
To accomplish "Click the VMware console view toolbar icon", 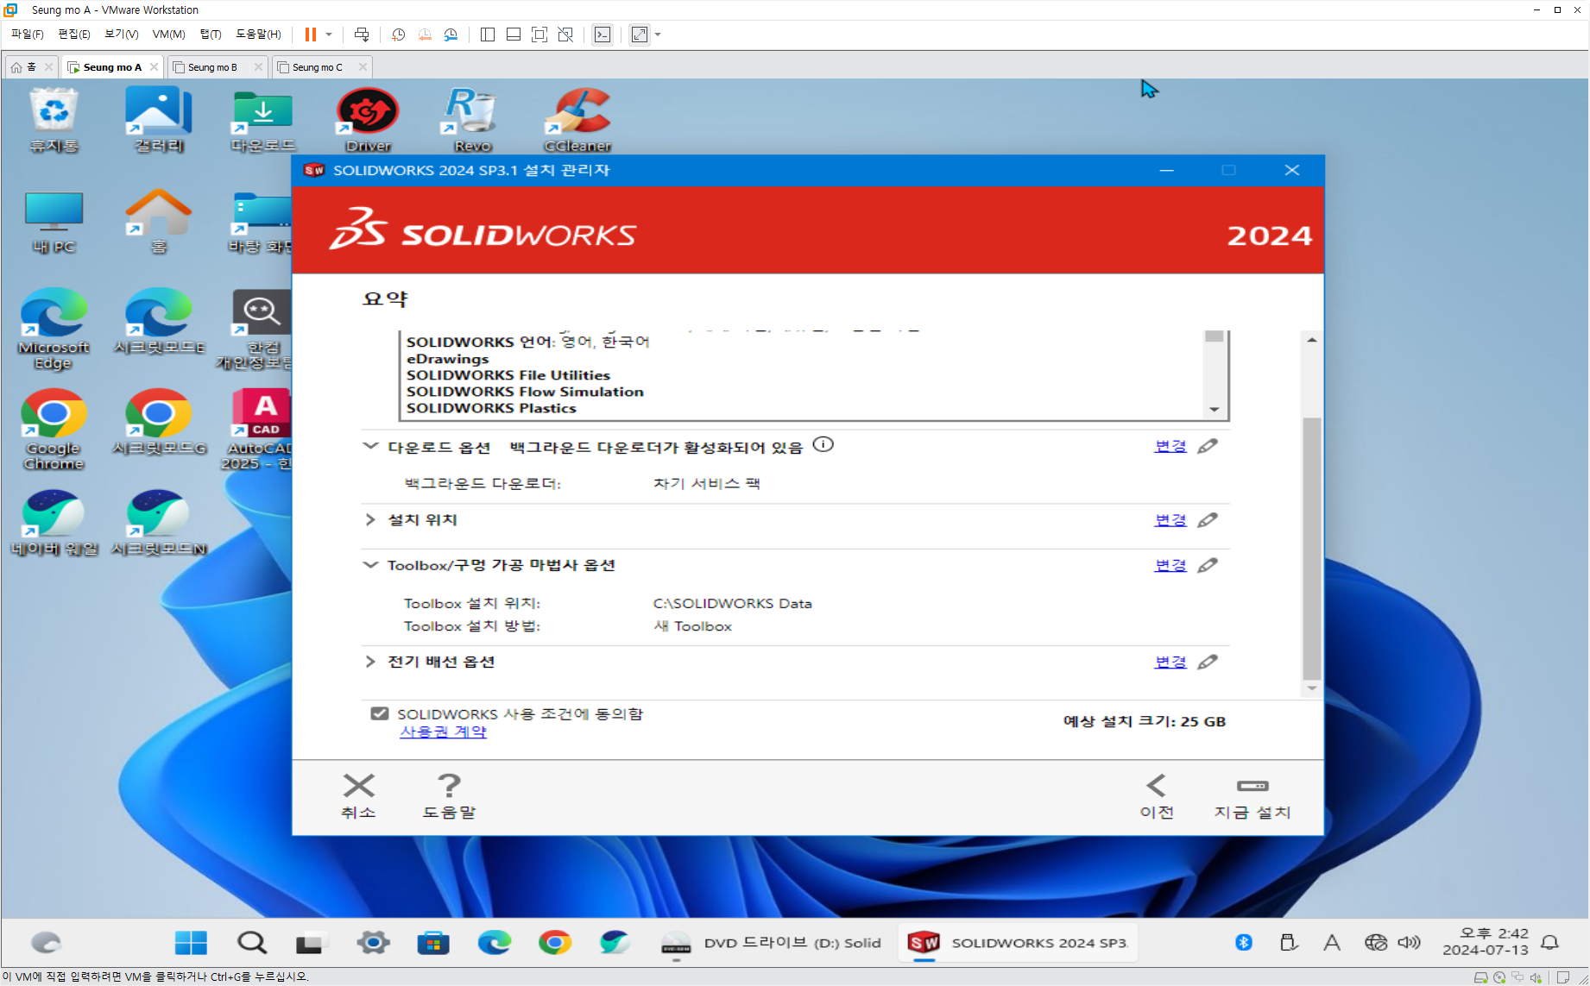I will point(603,35).
